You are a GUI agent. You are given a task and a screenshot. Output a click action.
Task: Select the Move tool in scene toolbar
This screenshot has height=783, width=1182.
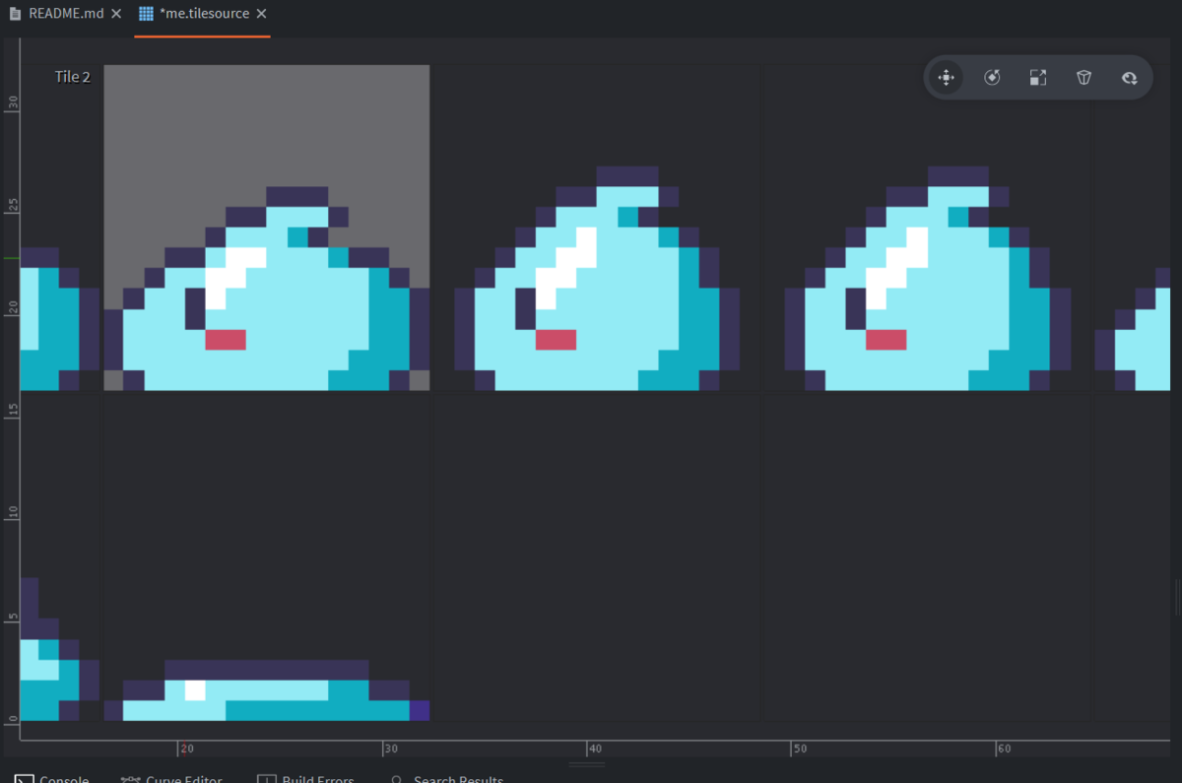pos(946,78)
